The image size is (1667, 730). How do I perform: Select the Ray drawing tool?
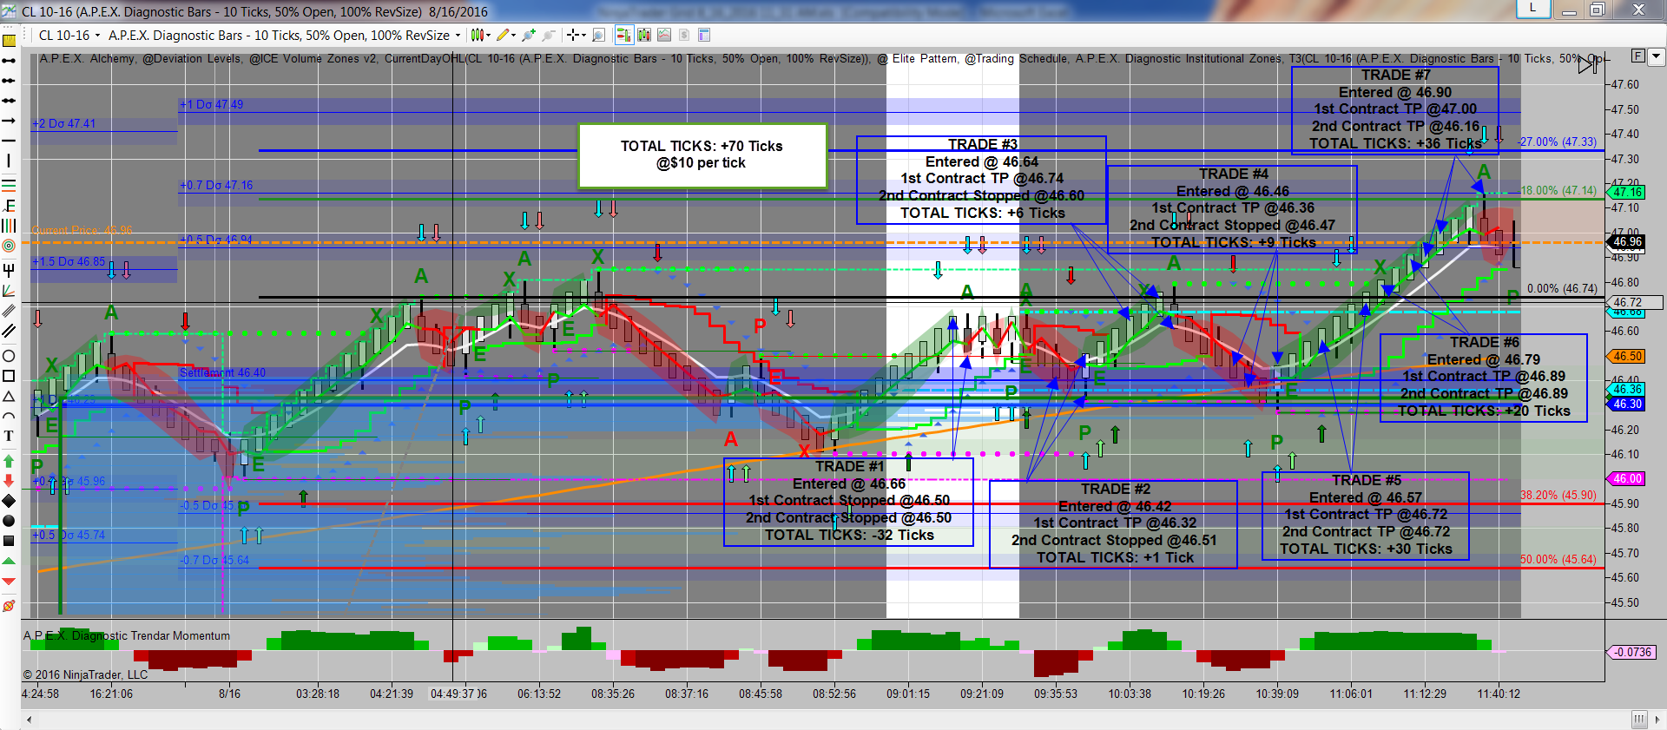point(9,81)
